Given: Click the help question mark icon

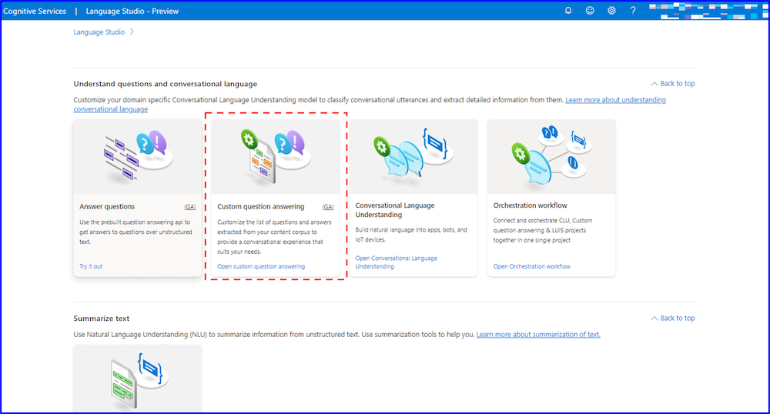Looking at the screenshot, I should pyautogui.click(x=633, y=10).
